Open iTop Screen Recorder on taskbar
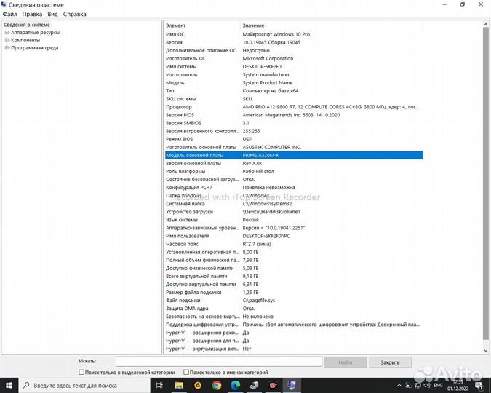Image resolution: width=491 pixels, height=393 pixels. pyautogui.click(x=273, y=385)
